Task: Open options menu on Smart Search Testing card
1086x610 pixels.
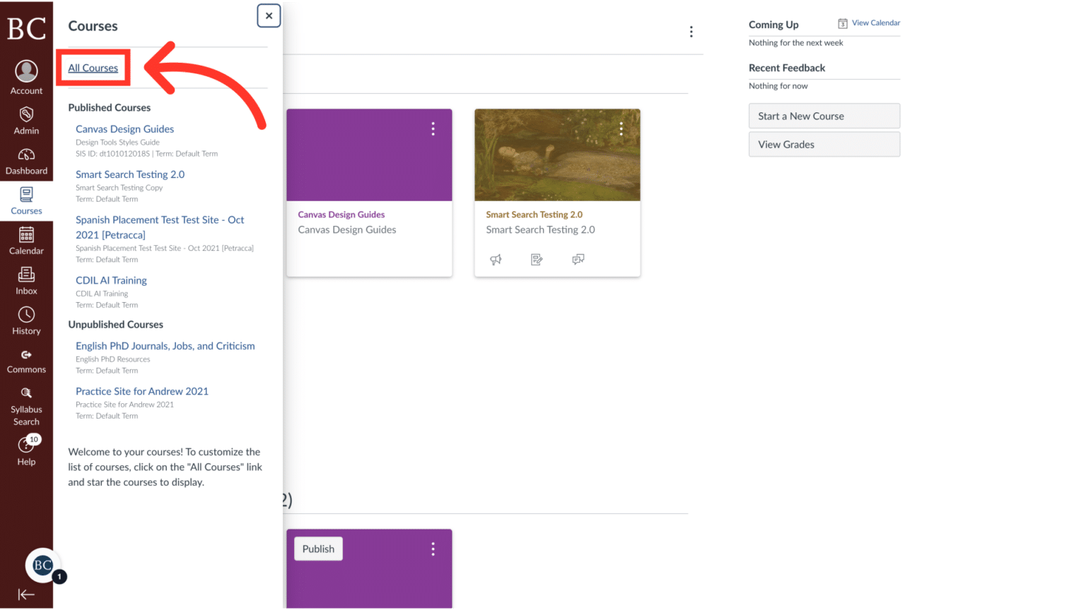Action: pos(621,128)
